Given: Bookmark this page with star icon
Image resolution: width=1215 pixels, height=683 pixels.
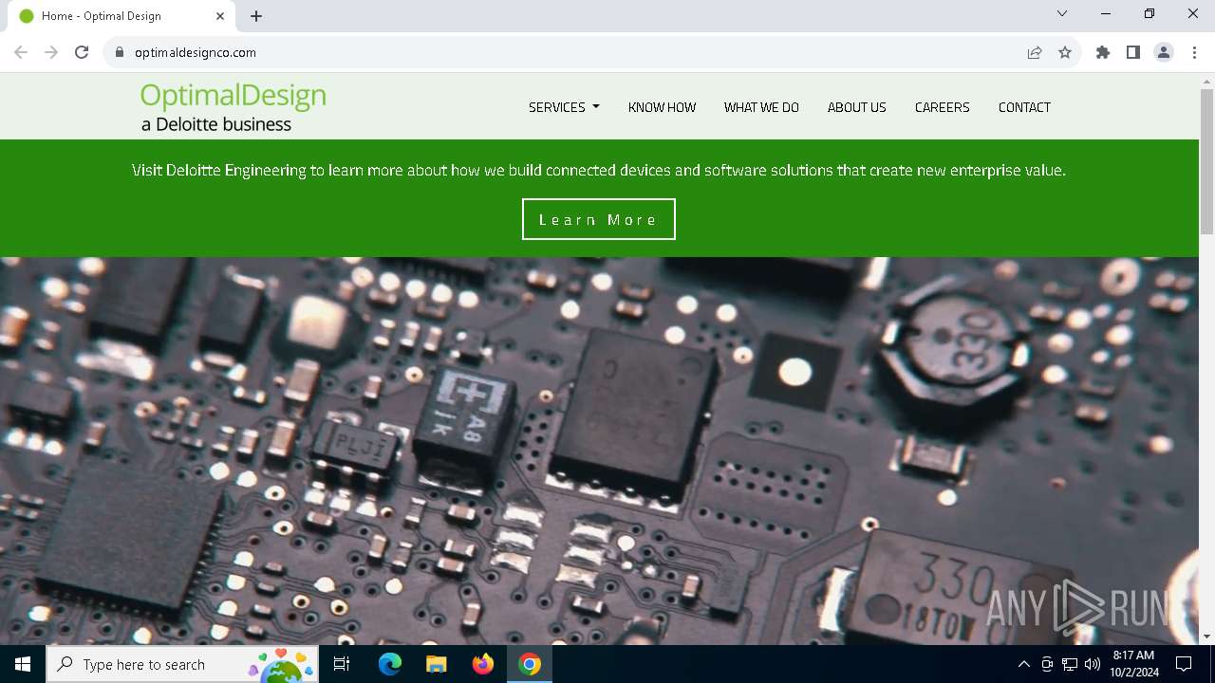Looking at the screenshot, I should tap(1065, 52).
